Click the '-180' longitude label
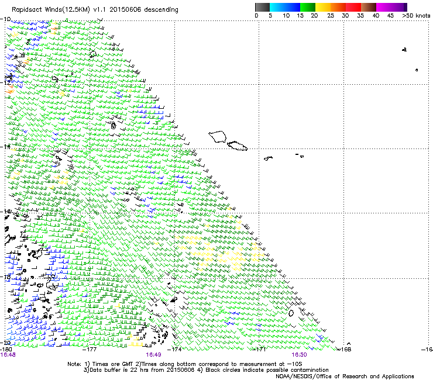 tap(6, 350)
